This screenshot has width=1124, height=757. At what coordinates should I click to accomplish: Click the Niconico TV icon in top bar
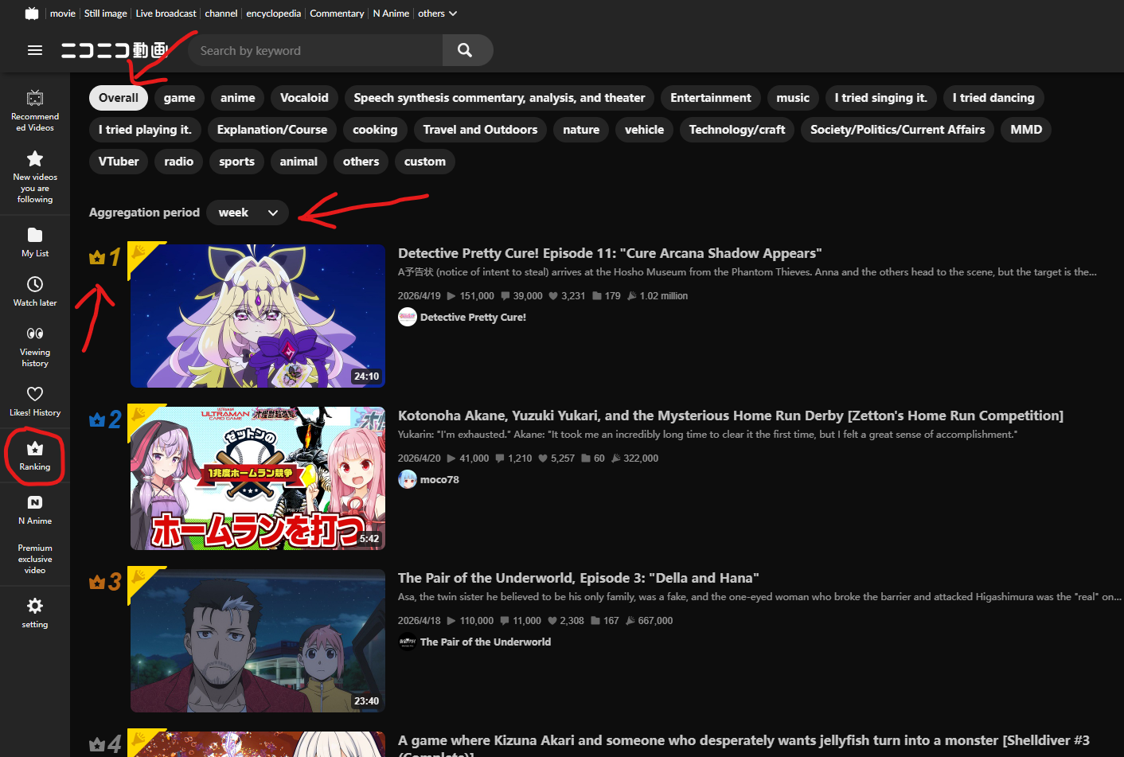click(x=32, y=14)
